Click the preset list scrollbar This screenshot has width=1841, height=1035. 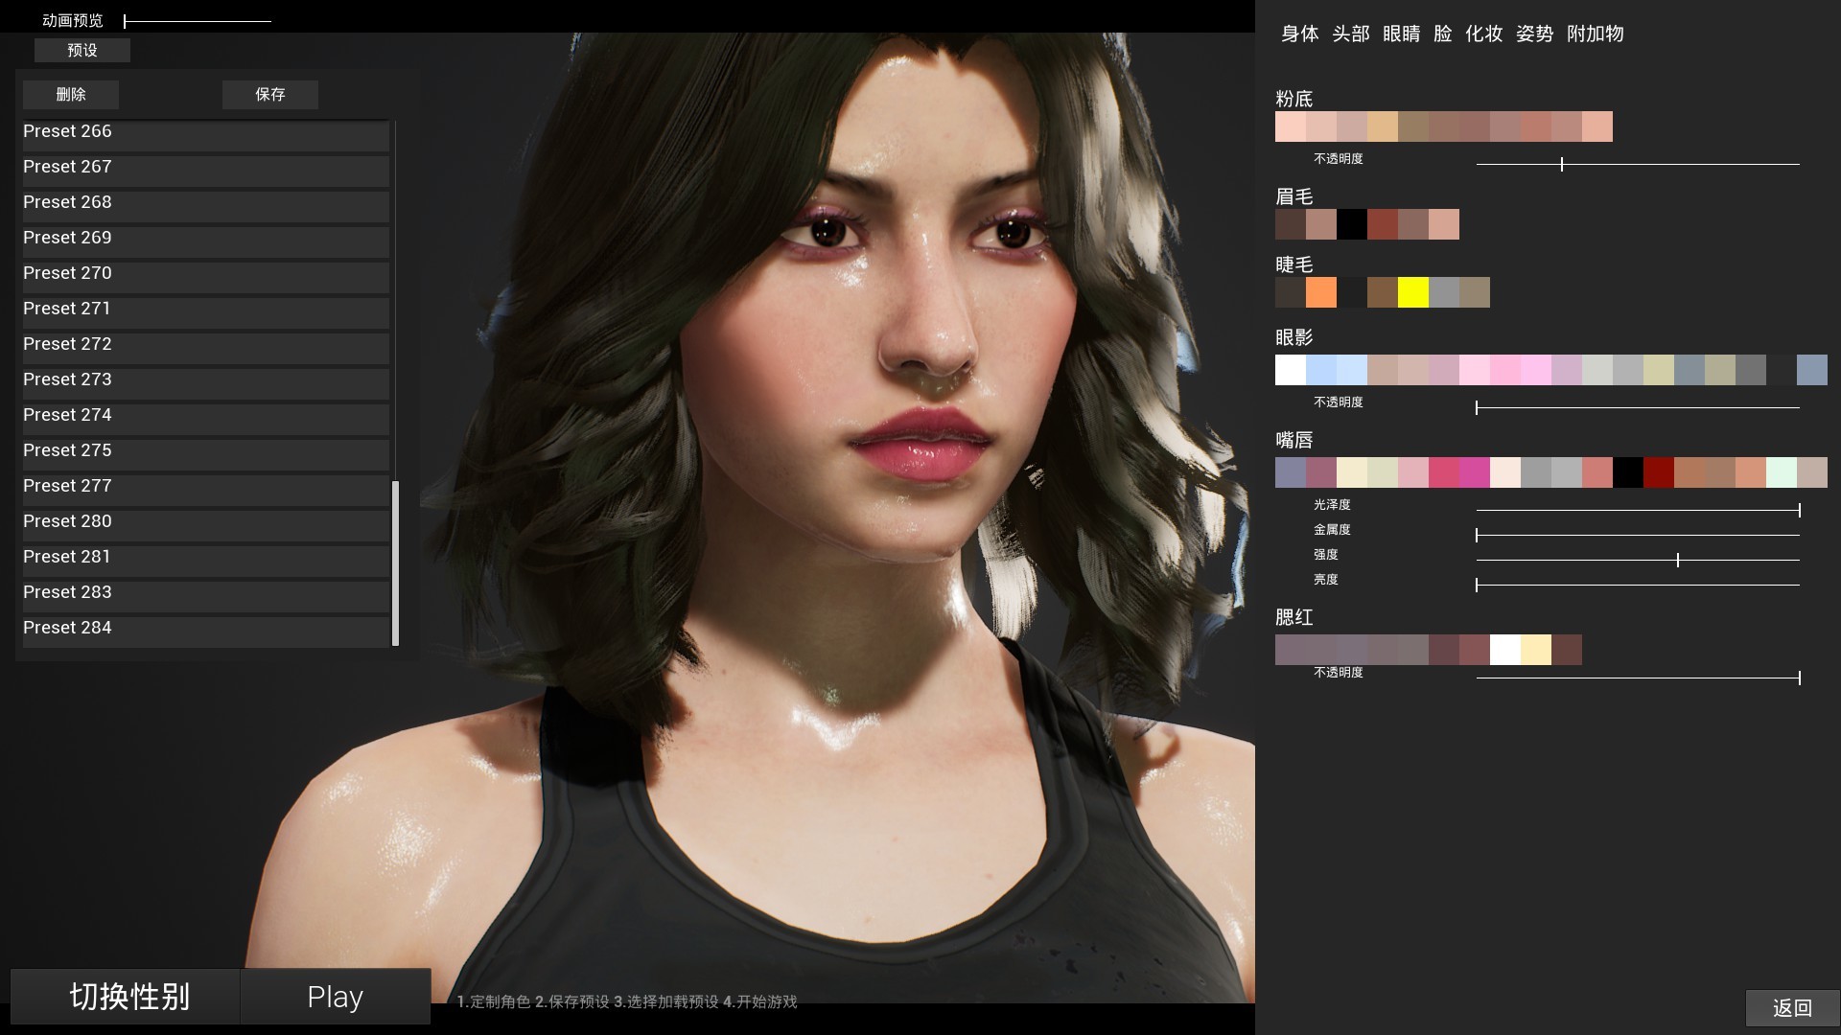(x=395, y=563)
